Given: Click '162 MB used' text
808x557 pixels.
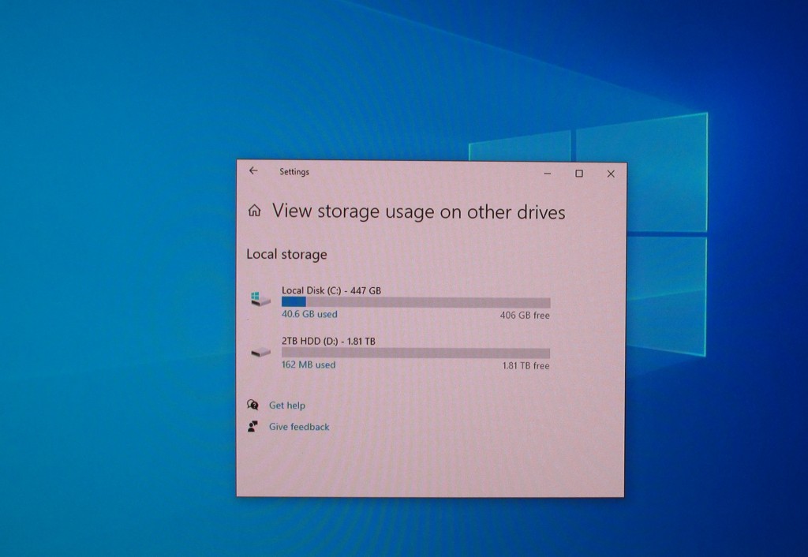Looking at the screenshot, I should coord(309,364).
